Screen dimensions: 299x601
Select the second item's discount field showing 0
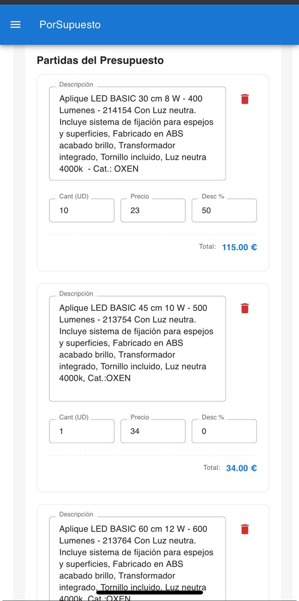coord(224,431)
